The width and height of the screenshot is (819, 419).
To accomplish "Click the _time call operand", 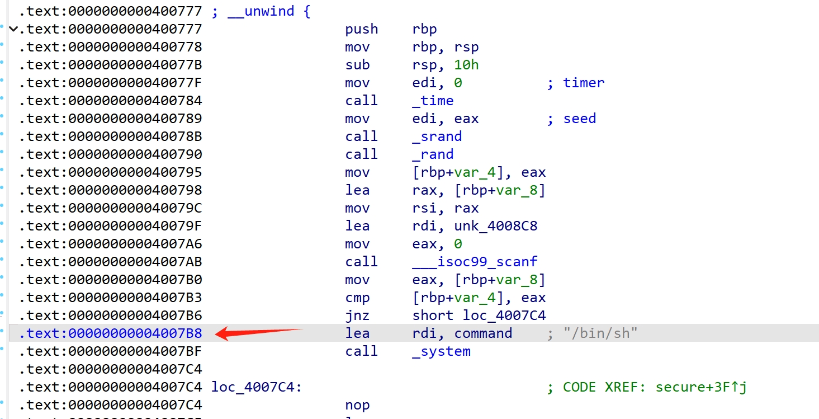I will tap(433, 101).
